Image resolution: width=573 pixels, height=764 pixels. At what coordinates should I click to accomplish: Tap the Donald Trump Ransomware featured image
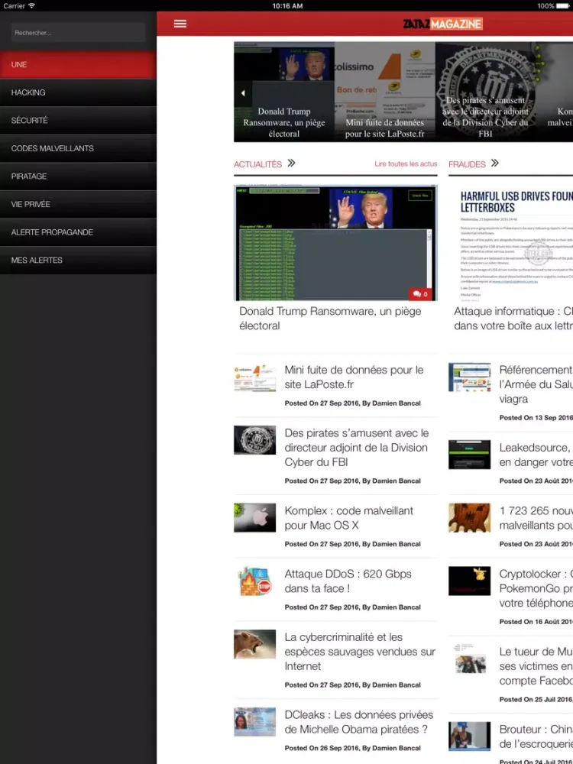[x=335, y=243]
